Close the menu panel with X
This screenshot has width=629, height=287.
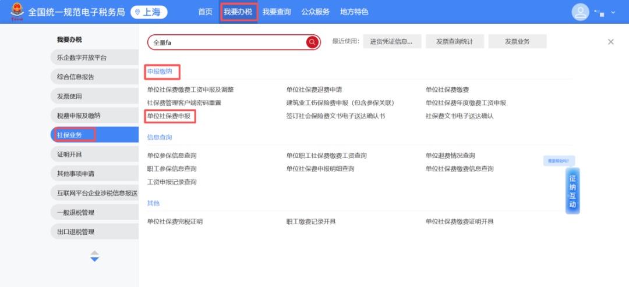tap(610, 42)
